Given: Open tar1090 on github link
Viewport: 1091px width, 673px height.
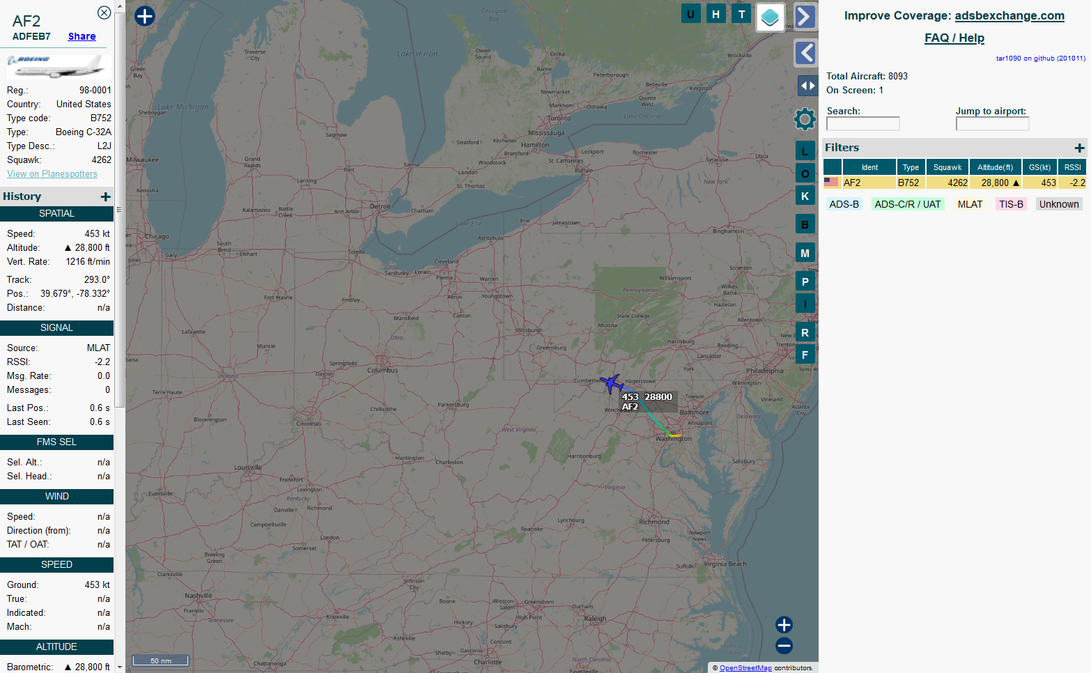Looking at the screenshot, I should point(1040,59).
